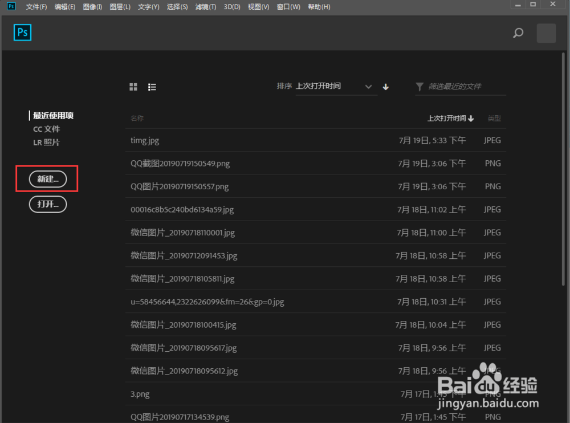Click date 7月 18日, 11:02 上午
This screenshot has width=570, height=423.
431,209
